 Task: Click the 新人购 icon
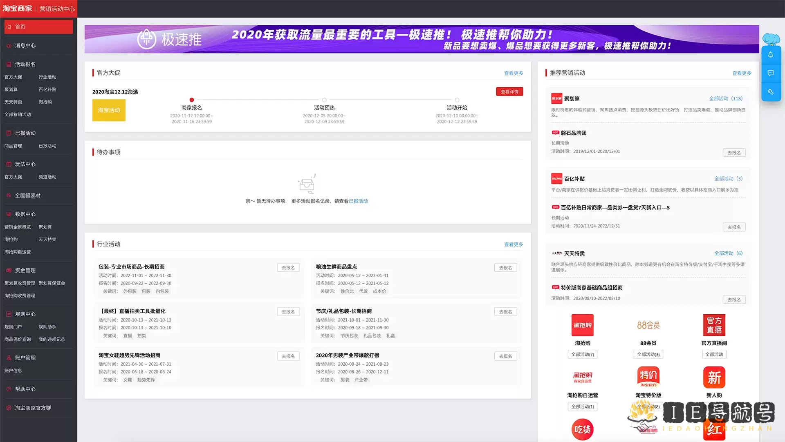tap(714, 377)
